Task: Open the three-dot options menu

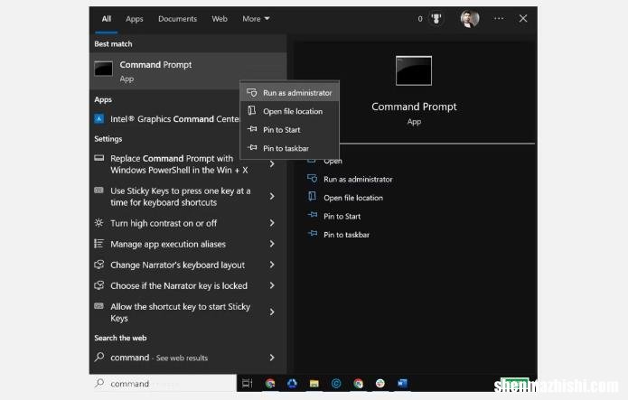Action: click(499, 18)
